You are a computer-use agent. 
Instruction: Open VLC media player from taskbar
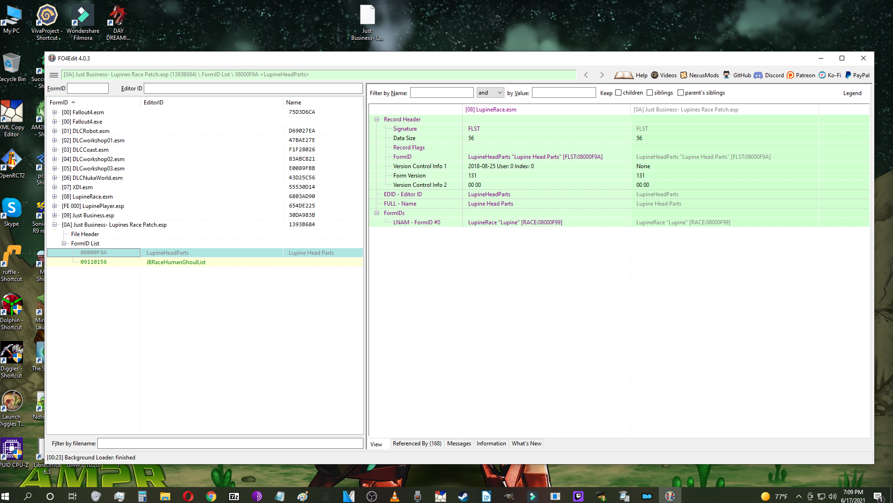(395, 496)
